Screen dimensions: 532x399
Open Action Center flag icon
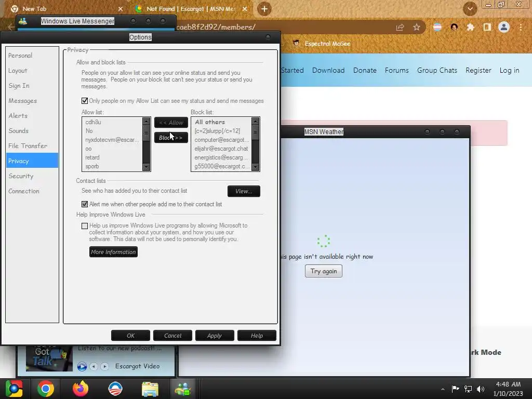[455, 389]
